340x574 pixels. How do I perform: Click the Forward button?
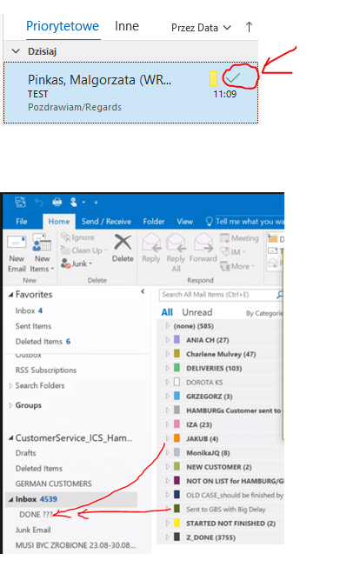203,249
